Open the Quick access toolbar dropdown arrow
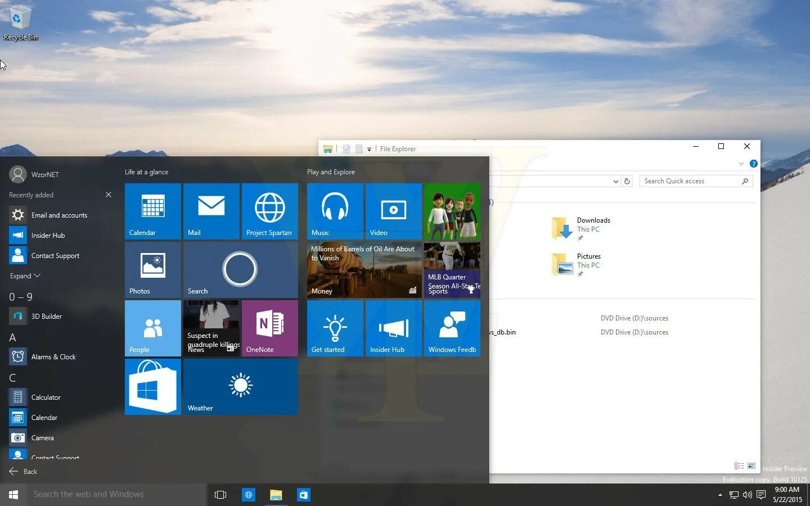Screen dimensions: 810x506 (x=370, y=148)
